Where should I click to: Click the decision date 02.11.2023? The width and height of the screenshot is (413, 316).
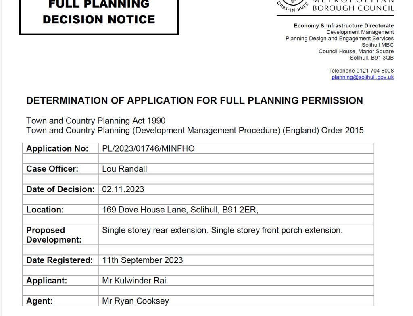pos(123,189)
